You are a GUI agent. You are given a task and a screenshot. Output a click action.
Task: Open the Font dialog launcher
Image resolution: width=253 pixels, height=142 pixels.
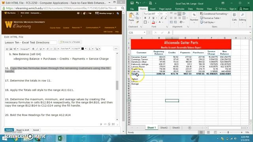[167, 27]
